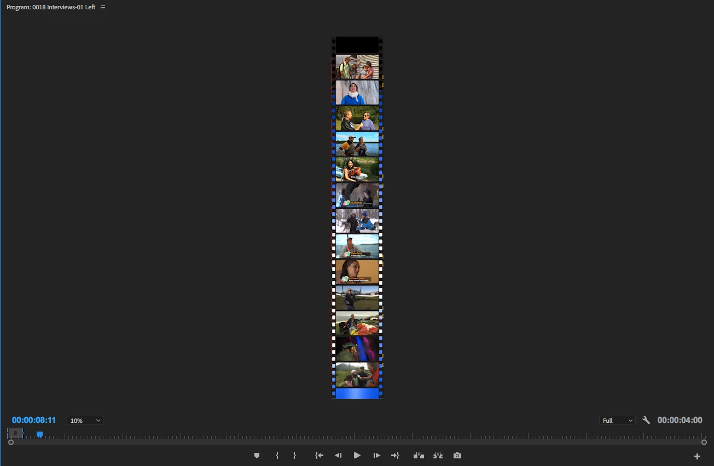Open the Full playback resolution dropdown

(617, 421)
